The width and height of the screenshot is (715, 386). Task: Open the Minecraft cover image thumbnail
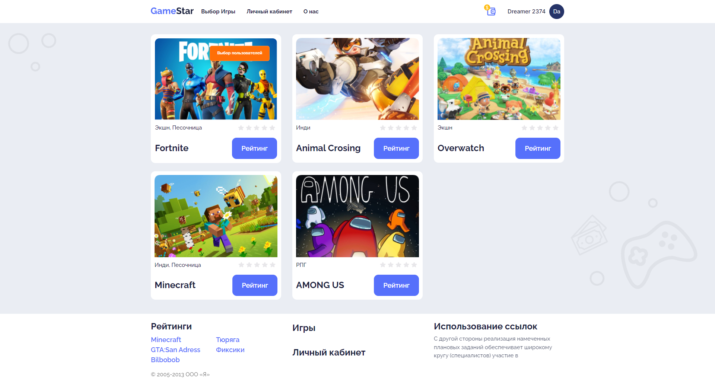click(216, 216)
